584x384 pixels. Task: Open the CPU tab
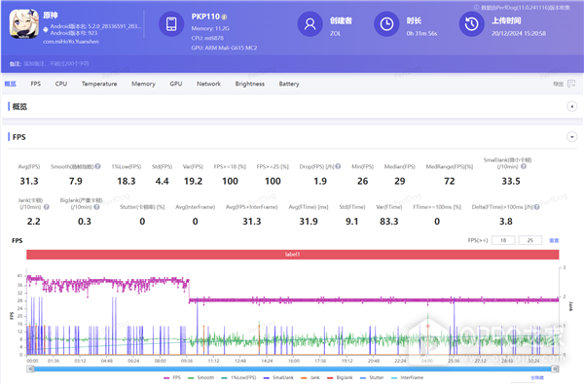pyautogui.click(x=61, y=84)
